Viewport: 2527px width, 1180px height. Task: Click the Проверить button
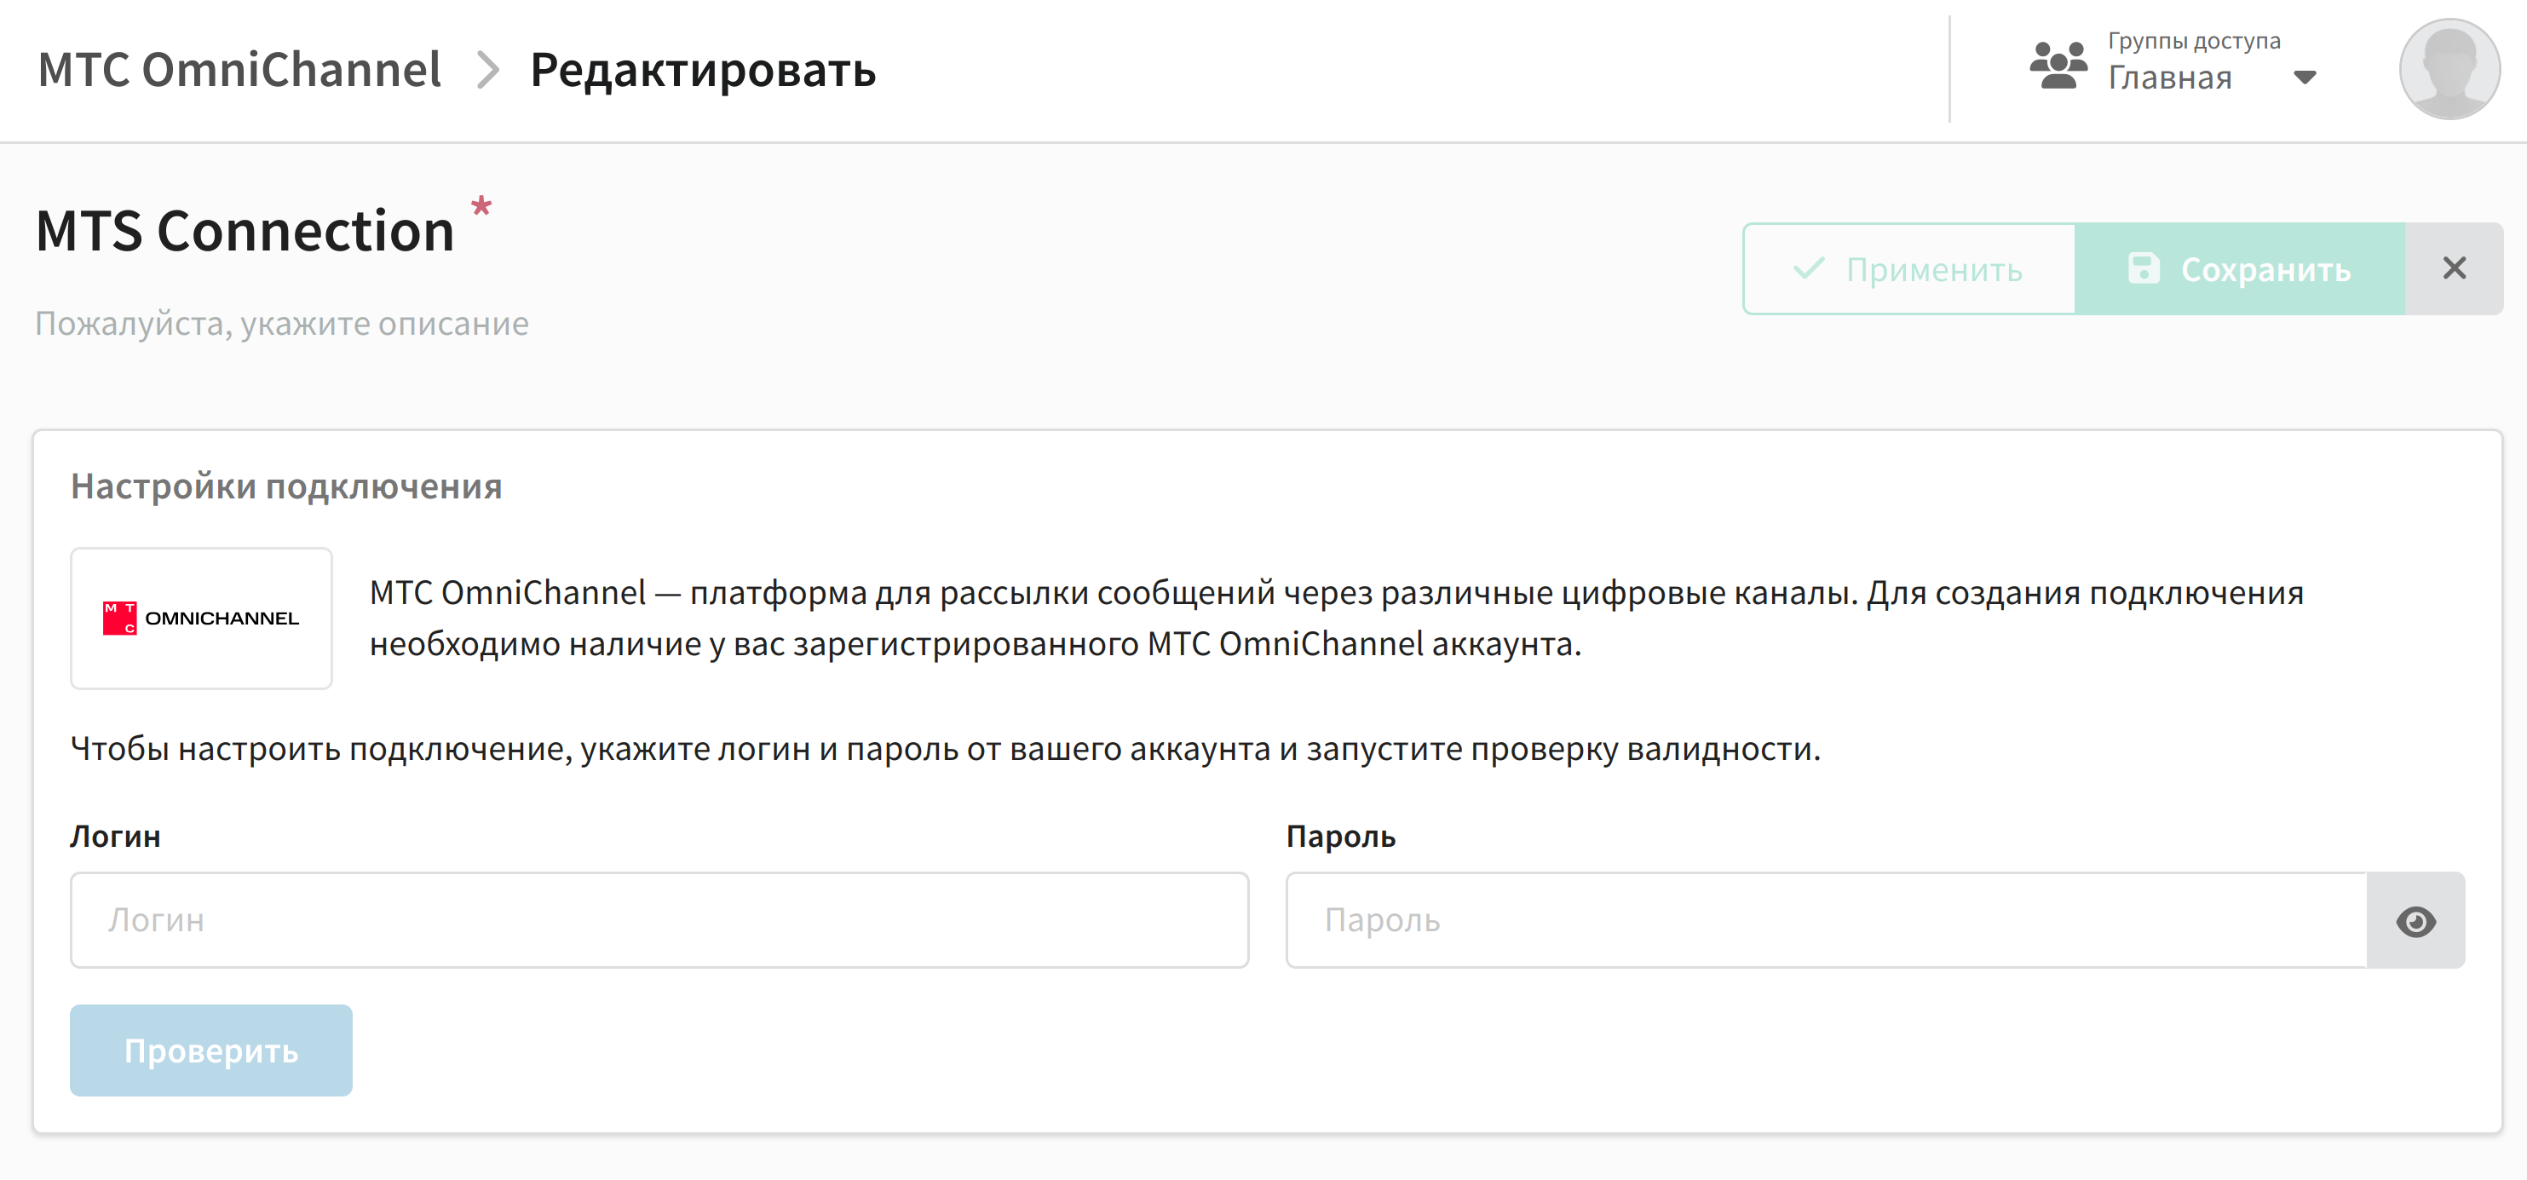[x=211, y=1050]
